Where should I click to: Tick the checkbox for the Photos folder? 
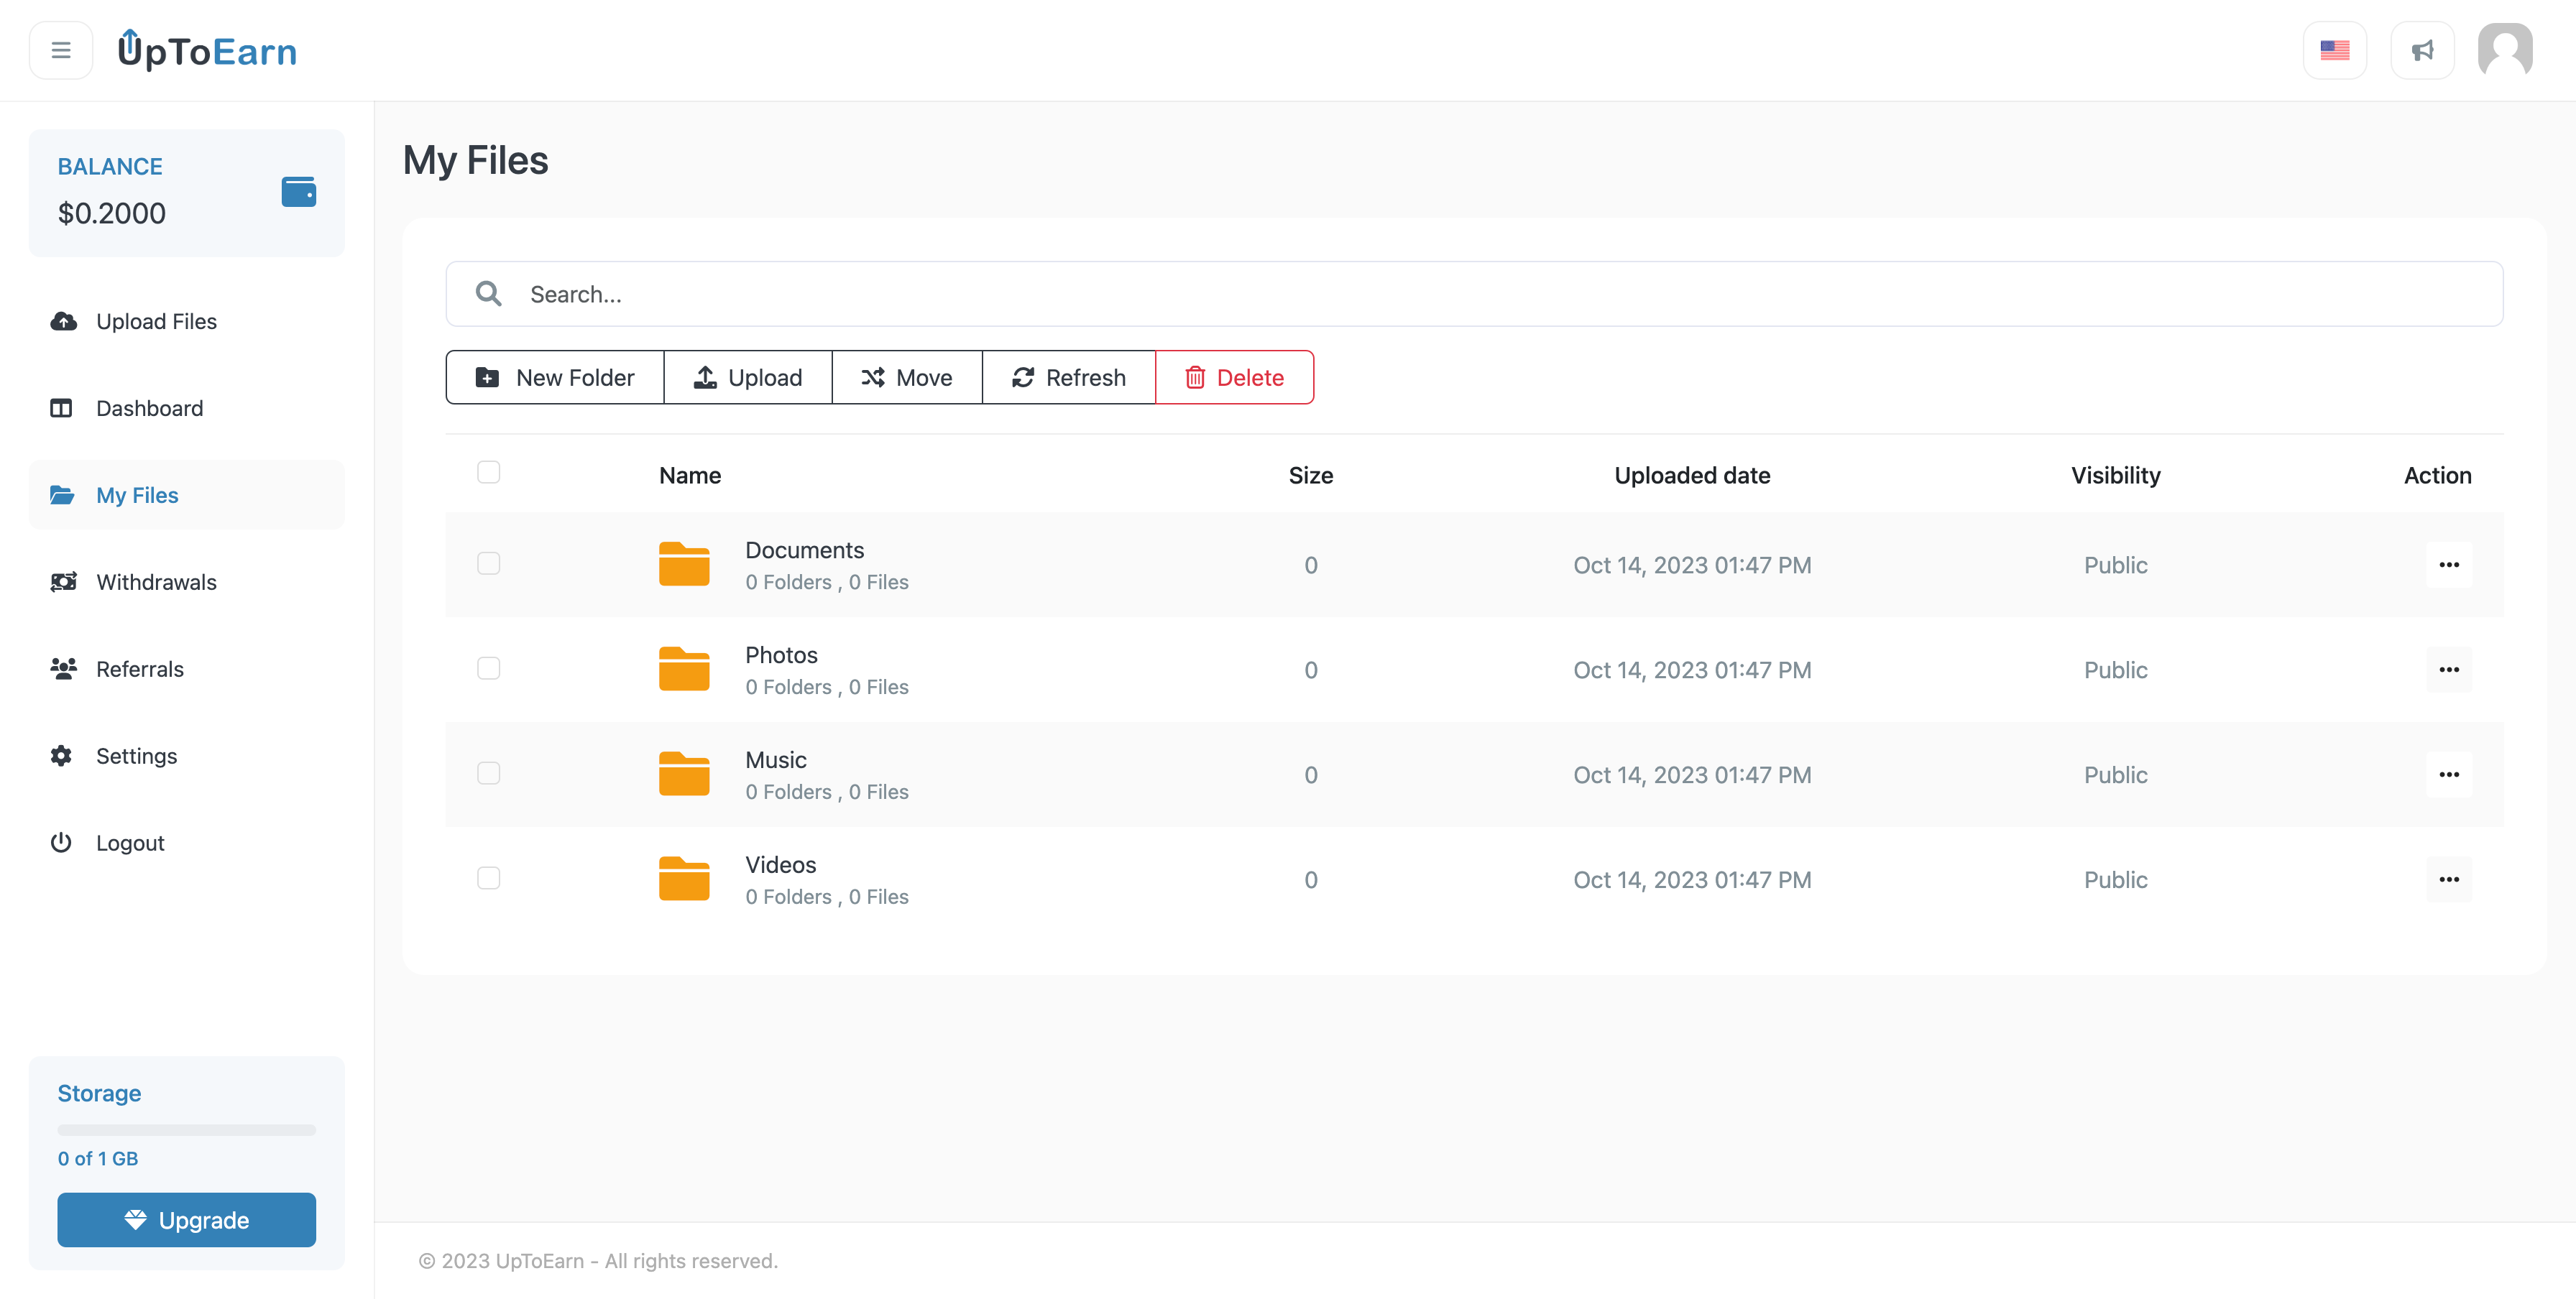coord(488,668)
